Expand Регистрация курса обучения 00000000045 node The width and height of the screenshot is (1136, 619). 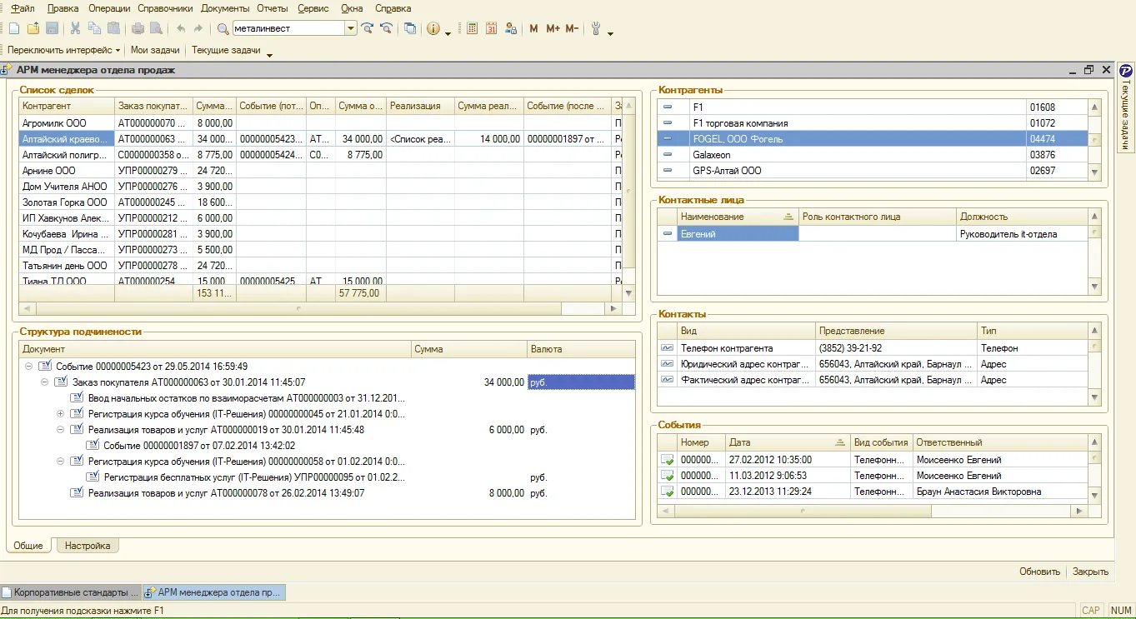coord(60,414)
